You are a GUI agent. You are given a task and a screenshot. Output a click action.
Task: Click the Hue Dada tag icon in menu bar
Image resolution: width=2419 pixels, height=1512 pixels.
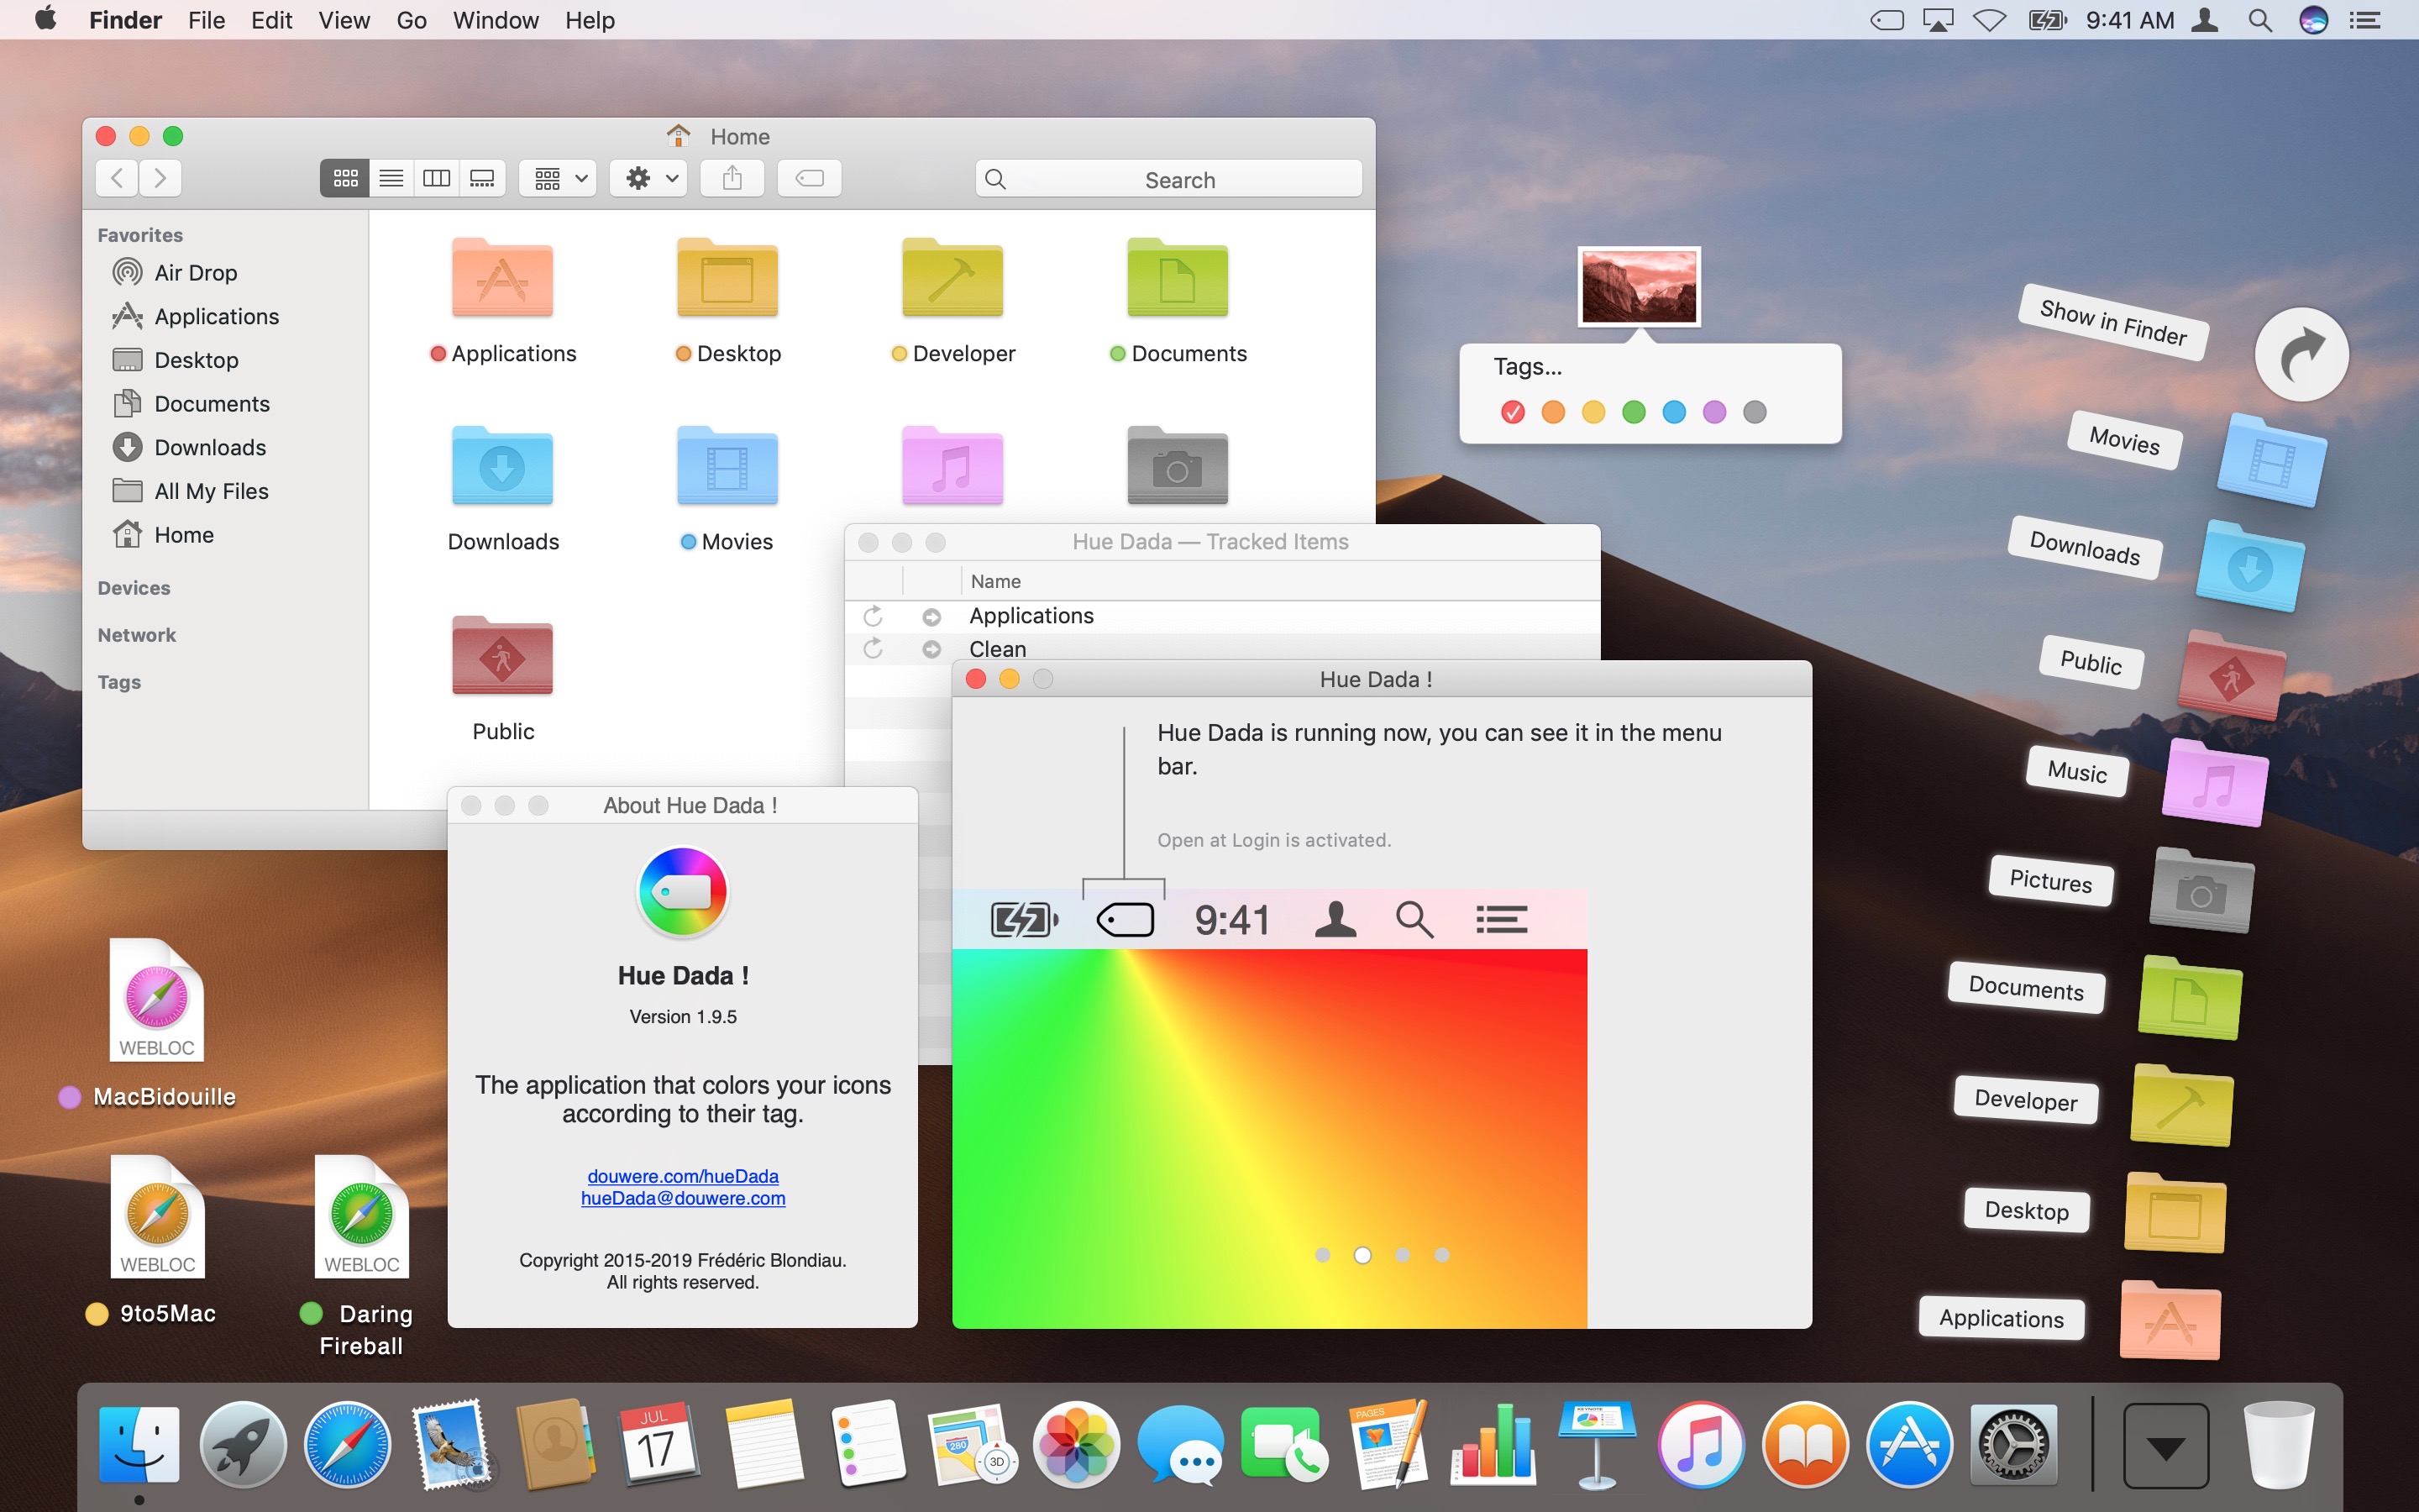(x=1887, y=20)
